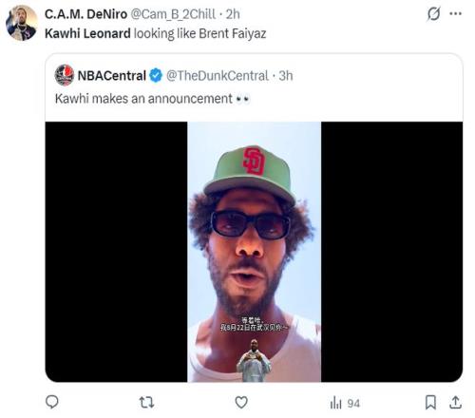Visit the C.A.M. DeNiro display name
This screenshot has width=475, height=418.
[85, 14]
